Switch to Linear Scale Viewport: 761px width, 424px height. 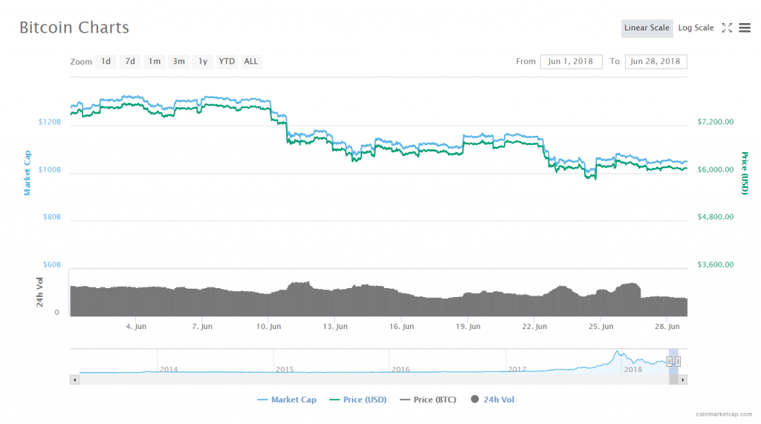point(647,27)
